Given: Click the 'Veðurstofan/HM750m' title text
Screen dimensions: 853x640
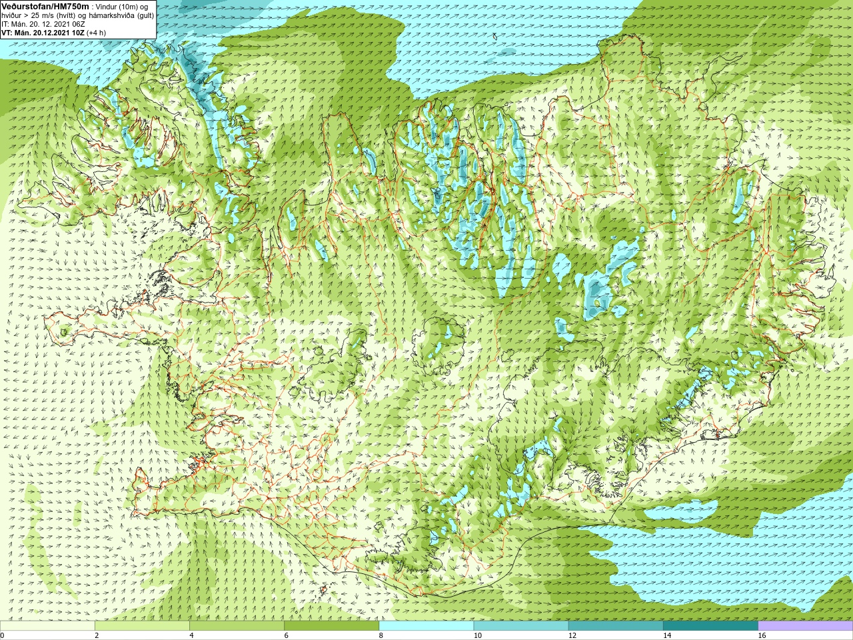Looking at the screenshot, I should tap(45, 6).
